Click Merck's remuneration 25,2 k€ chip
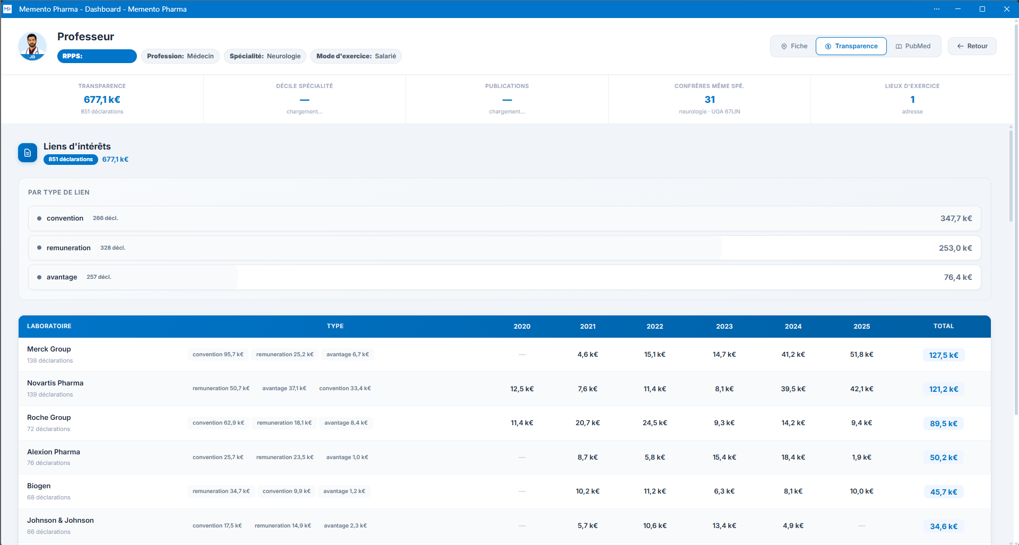1019x545 pixels. pyautogui.click(x=285, y=355)
